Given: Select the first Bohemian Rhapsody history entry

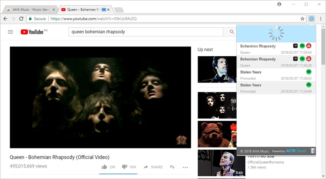Looking at the screenshot, I should coord(276,49).
